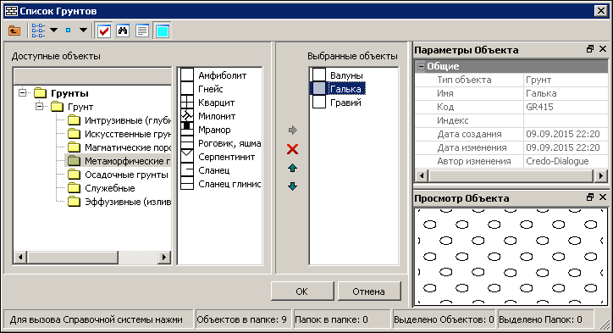Click the Амфиболит pattern swatch
This screenshot has height=333, width=613.
(187, 75)
